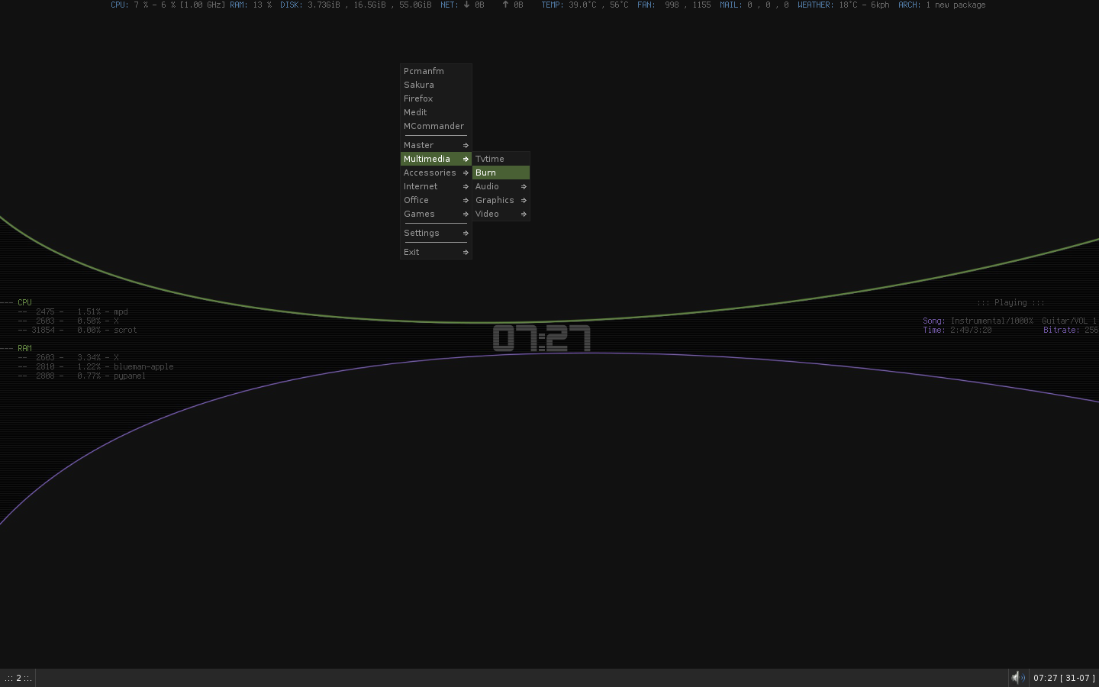The height and width of the screenshot is (687, 1099).
Task: Expand the Internet submenu
Action: (x=436, y=186)
